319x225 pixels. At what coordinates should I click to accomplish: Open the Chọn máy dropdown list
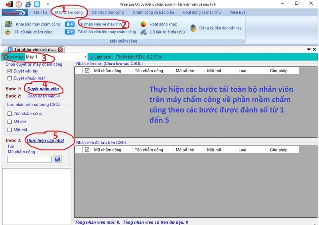coord(85,57)
